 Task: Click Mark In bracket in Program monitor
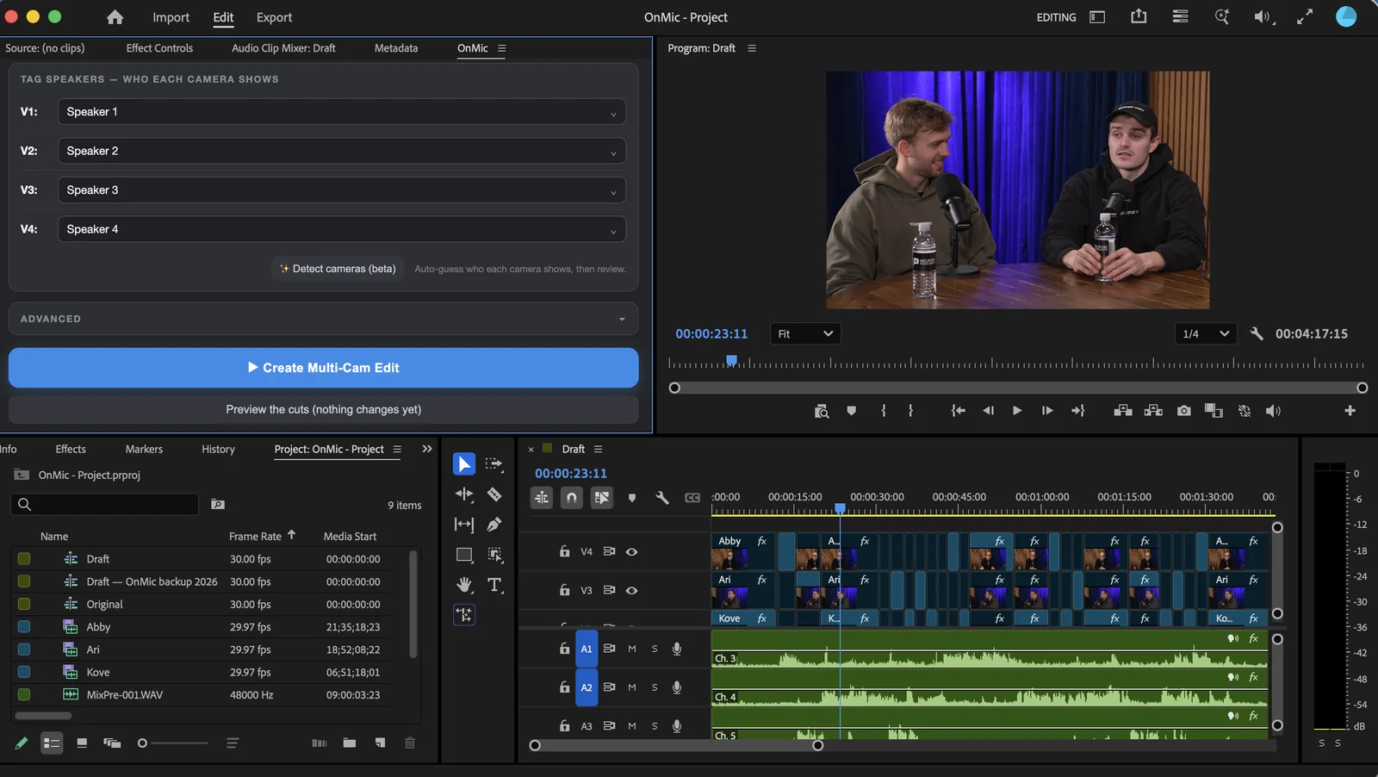click(x=884, y=411)
